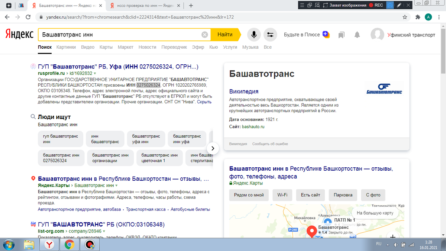The image size is (446, 251).
Task: Click the region selection icon beside Захват изображения
Action: point(325,5)
